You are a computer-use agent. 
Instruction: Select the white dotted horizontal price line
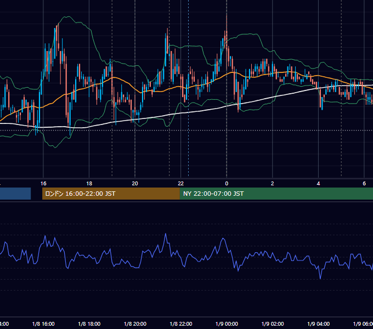pos(187,131)
